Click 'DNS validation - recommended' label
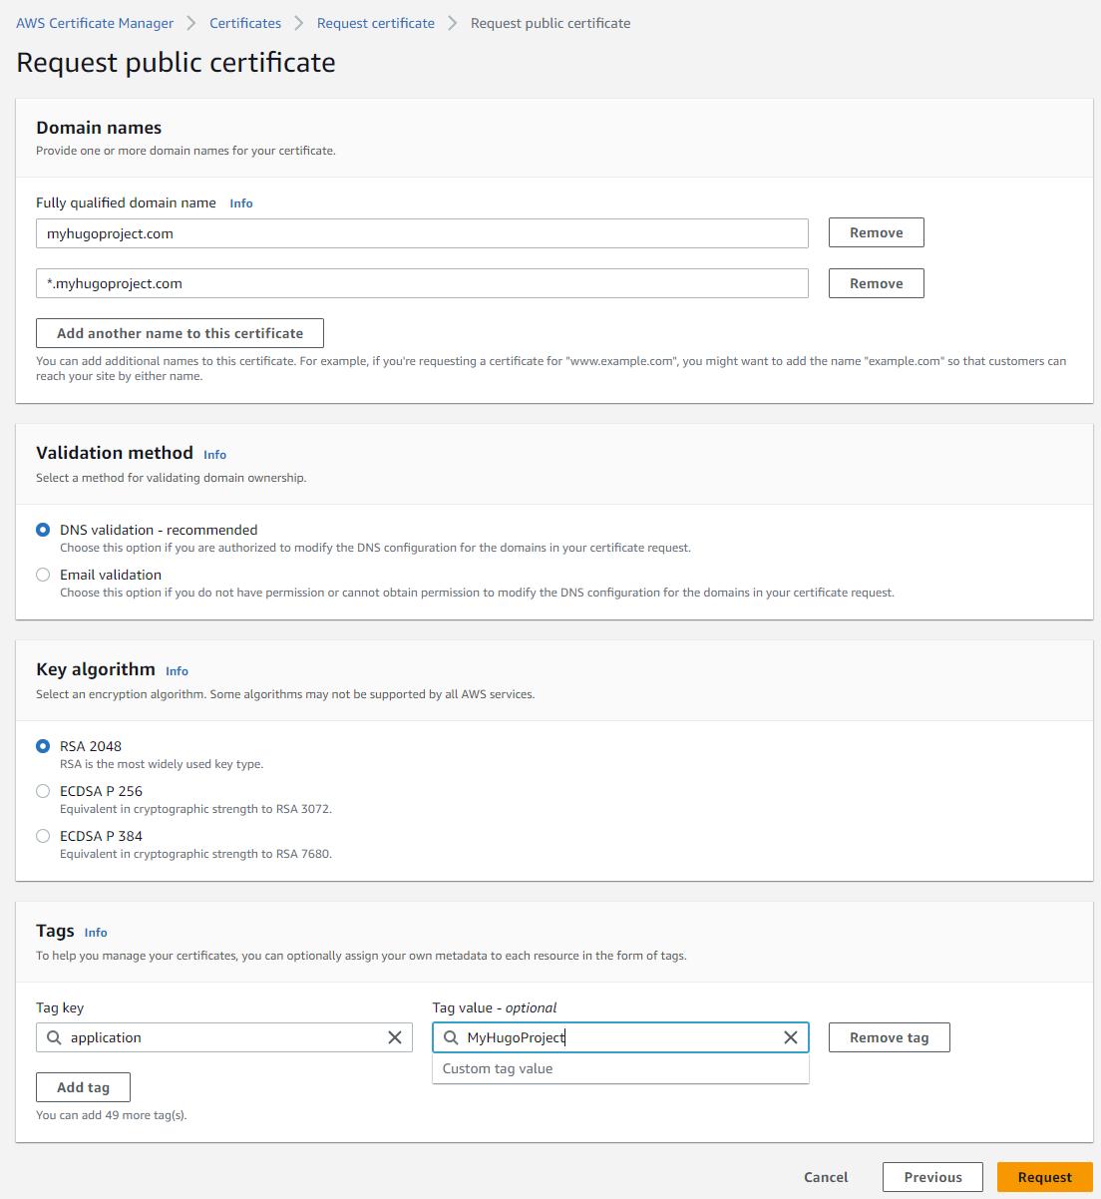 (x=159, y=530)
